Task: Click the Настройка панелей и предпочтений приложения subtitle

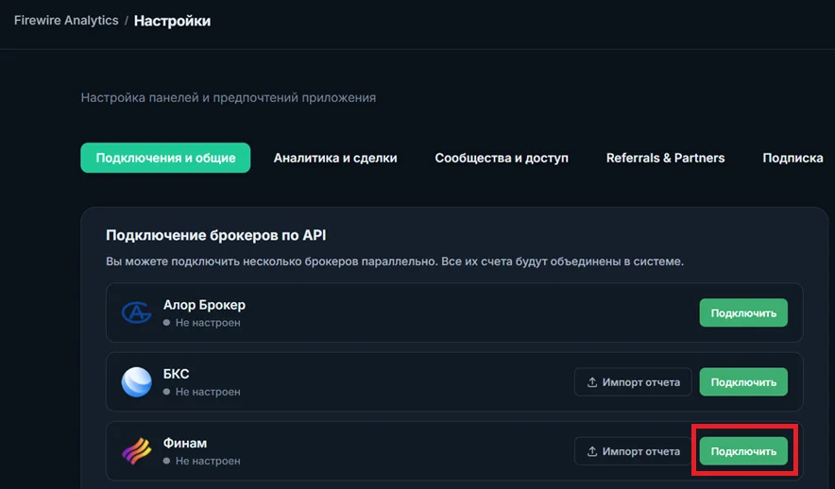Action: (228, 98)
